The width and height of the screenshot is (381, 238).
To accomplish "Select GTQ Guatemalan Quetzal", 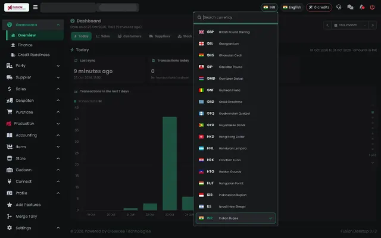I will [x=236, y=114].
